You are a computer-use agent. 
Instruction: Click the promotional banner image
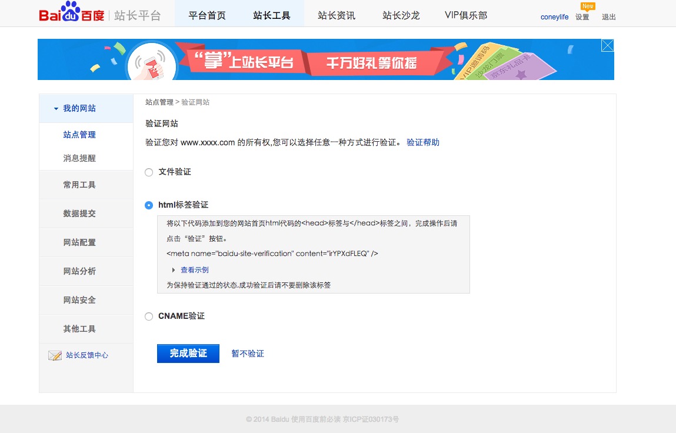pos(326,59)
